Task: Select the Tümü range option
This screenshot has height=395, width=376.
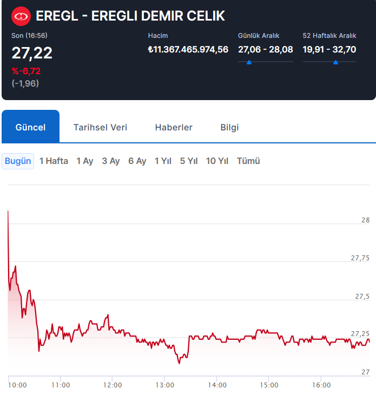Action: pos(248,161)
